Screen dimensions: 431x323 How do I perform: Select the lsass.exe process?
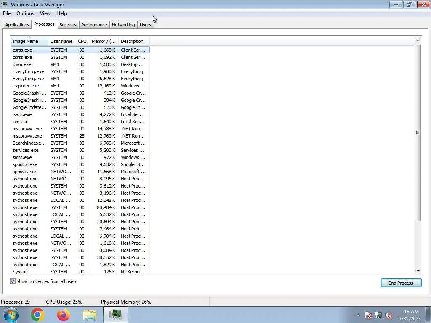point(80,114)
